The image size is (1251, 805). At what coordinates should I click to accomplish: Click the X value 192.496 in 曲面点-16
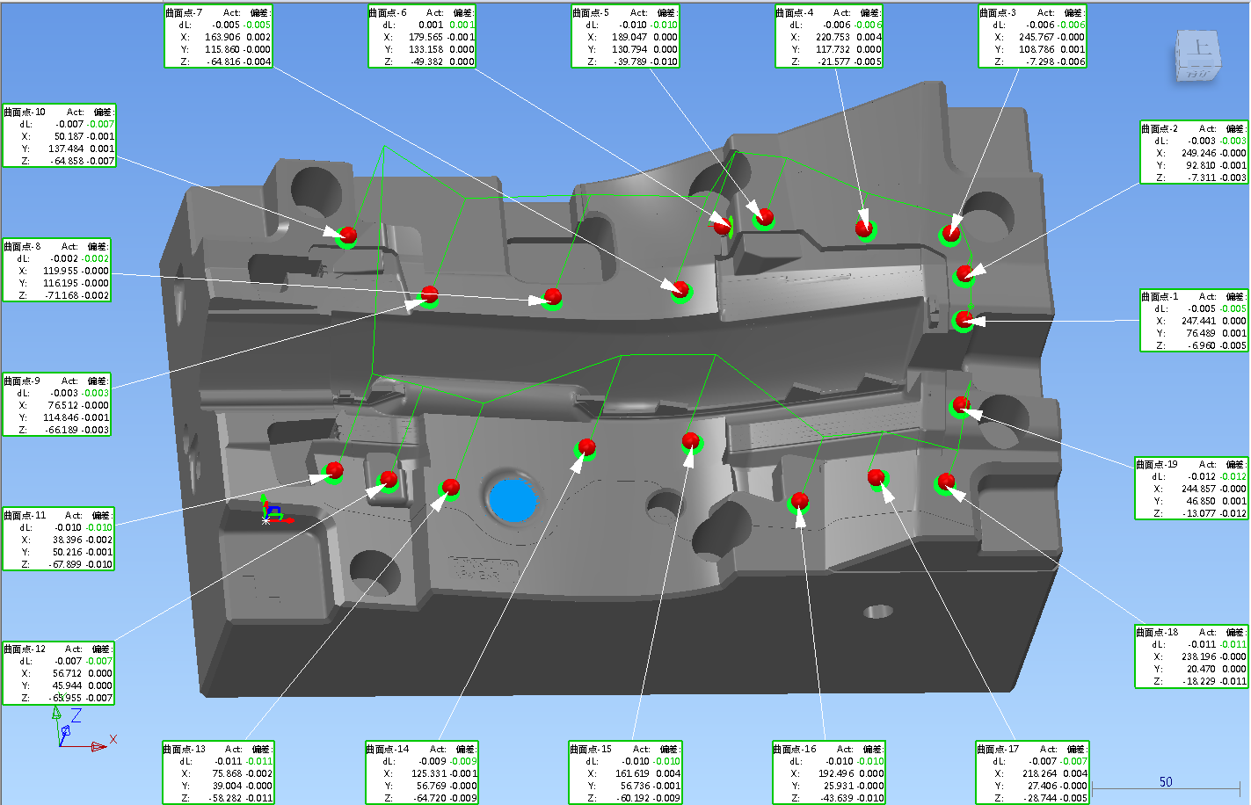pyautogui.click(x=835, y=773)
